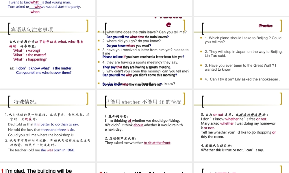Open the slide thumbnail titled 宾语从句注意事项
Screen dimensions: 289x173
click(48, 53)
